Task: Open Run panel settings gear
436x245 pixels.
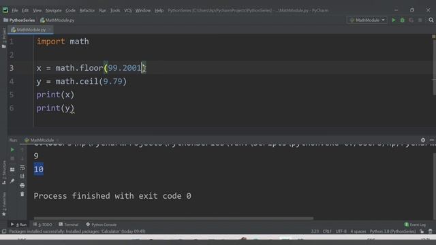Action: [x=423, y=140]
